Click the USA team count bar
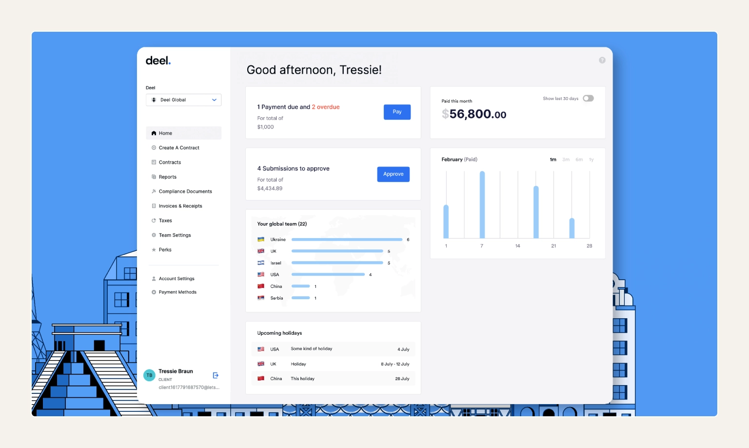This screenshot has width=749, height=448. pyautogui.click(x=328, y=275)
